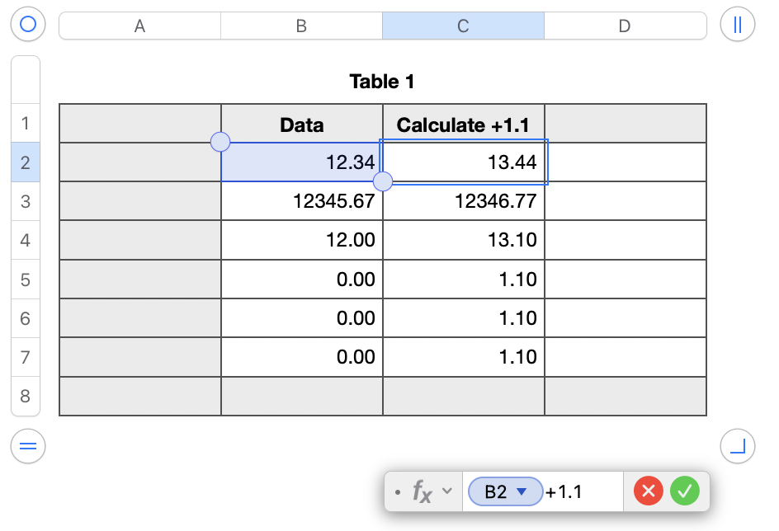The image size is (779, 531).
Task: Open the chevron menu beside fx
Action: 447,491
